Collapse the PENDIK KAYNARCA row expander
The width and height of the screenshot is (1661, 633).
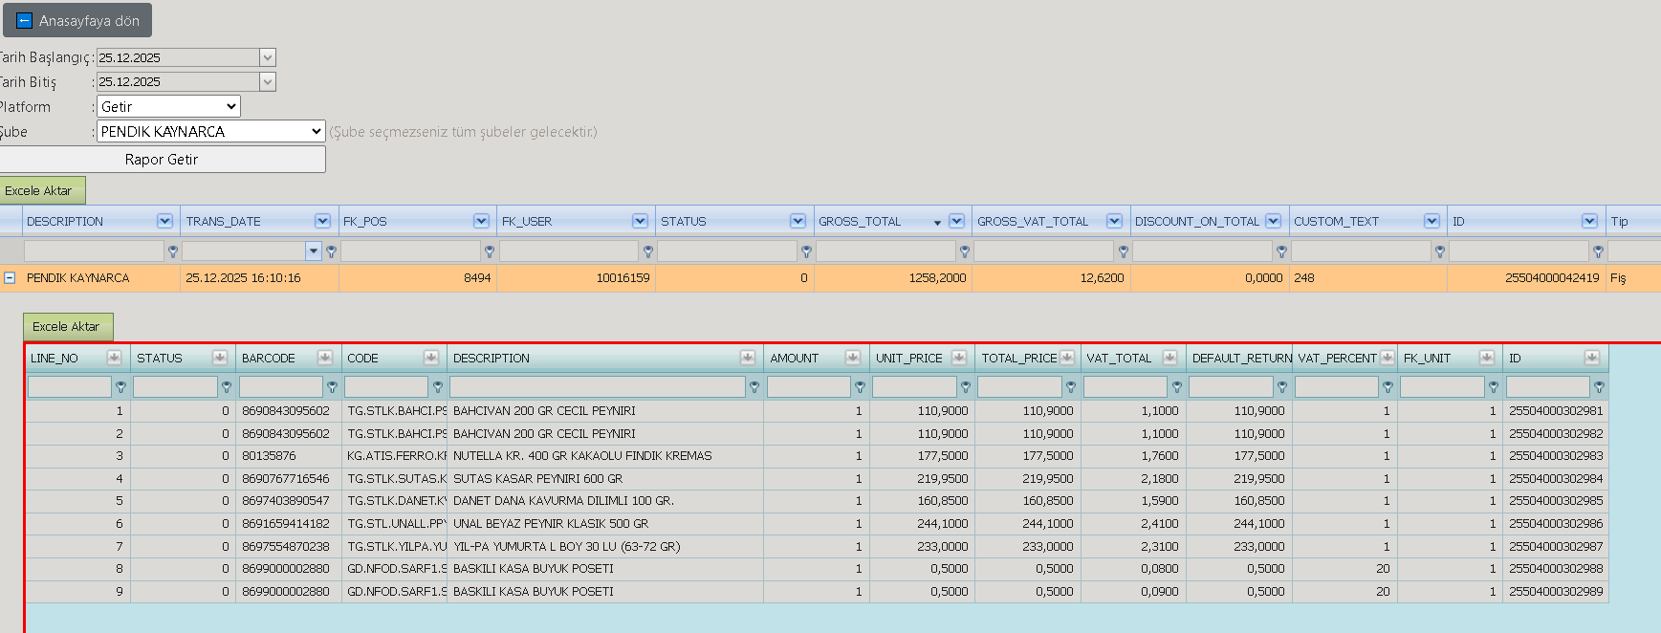point(10,278)
